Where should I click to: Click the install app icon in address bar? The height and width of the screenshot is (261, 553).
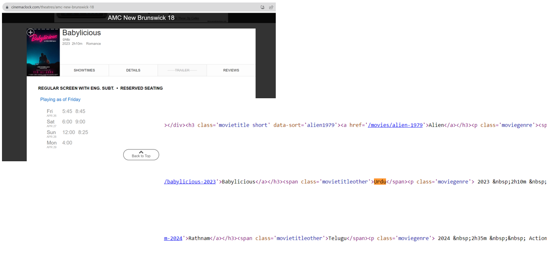(x=262, y=7)
